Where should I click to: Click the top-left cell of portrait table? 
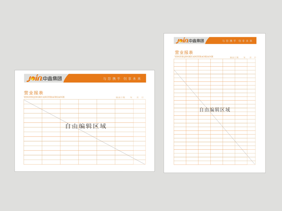pos(180,61)
